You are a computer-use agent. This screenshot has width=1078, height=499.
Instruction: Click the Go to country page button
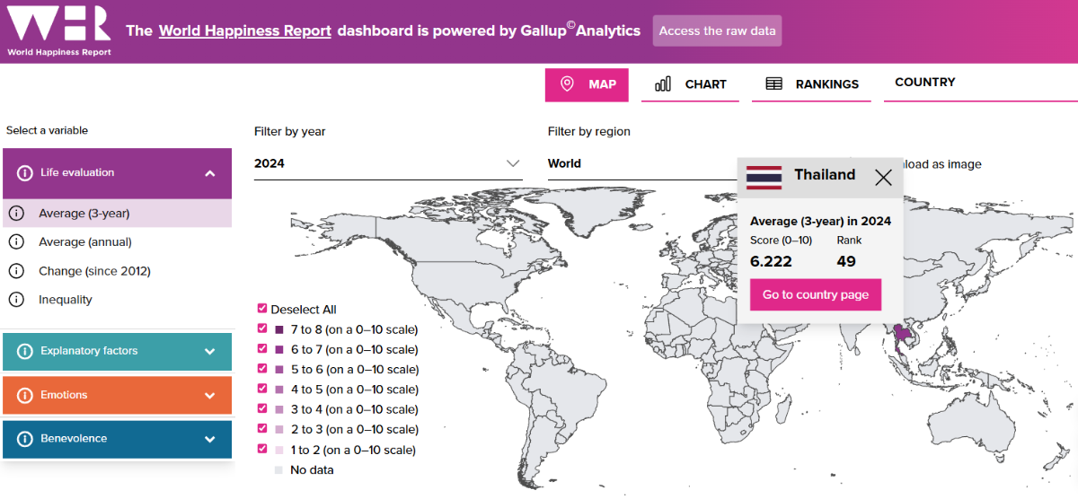pyautogui.click(x=816, y=294)
